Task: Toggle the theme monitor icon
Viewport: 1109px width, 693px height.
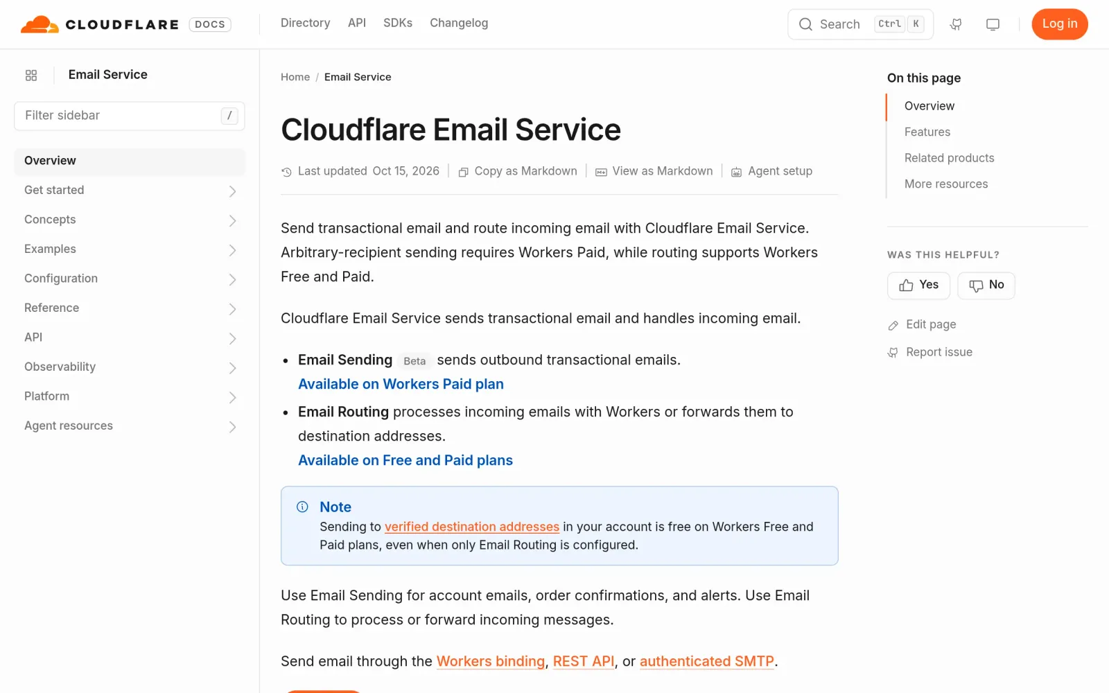Action: pos(993,24)
